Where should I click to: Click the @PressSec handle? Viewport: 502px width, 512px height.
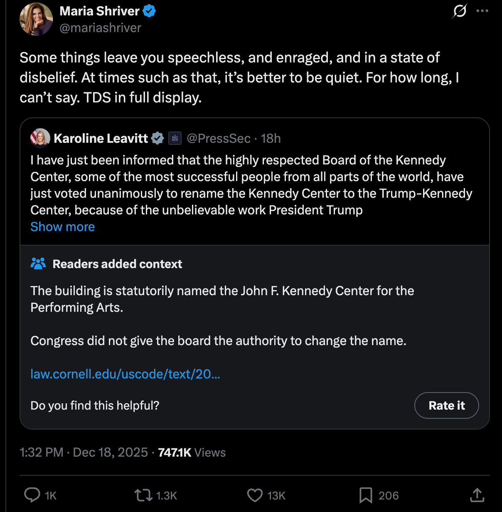pos(219,138)
